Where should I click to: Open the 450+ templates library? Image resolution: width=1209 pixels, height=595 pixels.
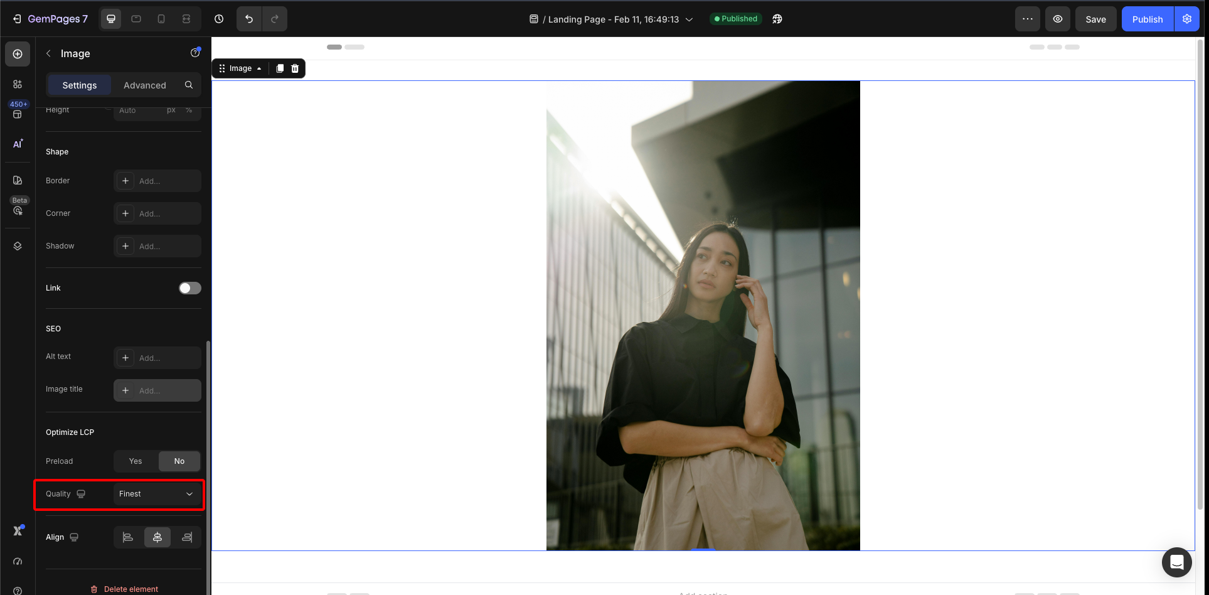[18, 110]
